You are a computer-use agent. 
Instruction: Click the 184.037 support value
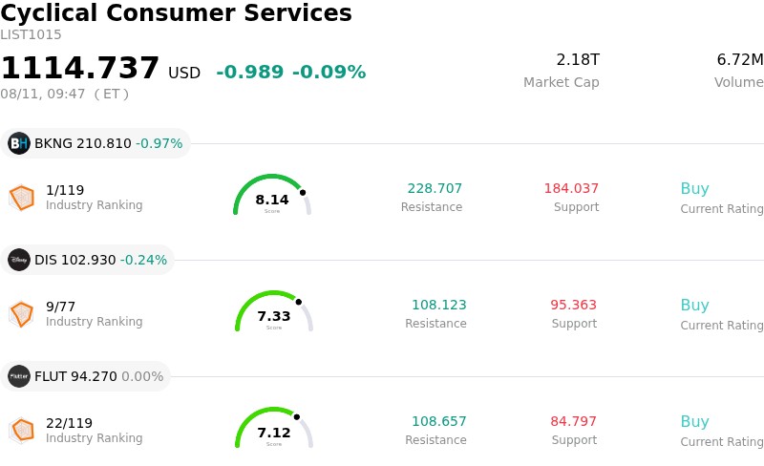[571, 188]
